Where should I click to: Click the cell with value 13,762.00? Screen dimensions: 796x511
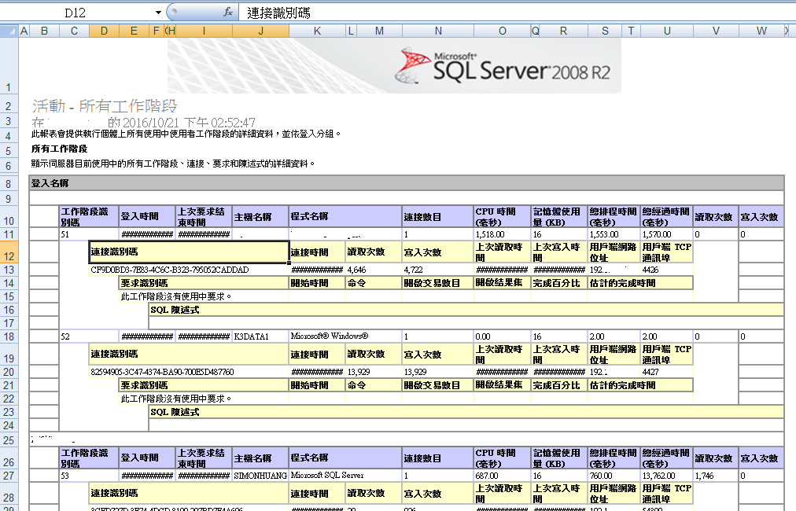click(x=667, y=476)
